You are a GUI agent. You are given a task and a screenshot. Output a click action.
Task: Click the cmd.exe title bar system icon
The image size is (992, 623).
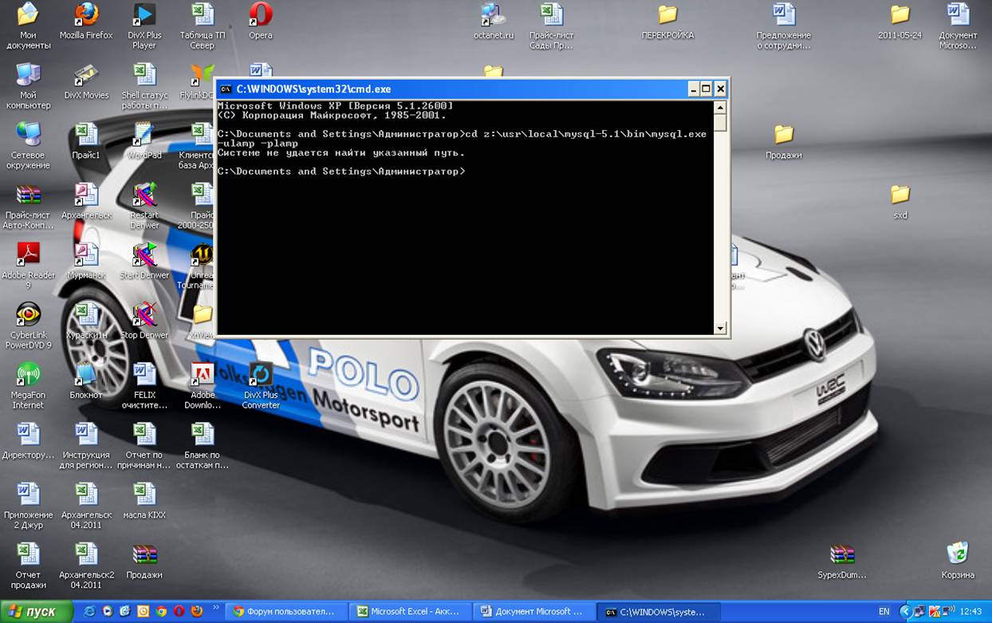[x=226, y=89]
